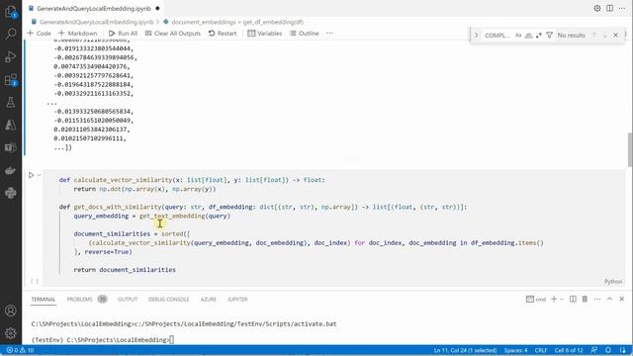Toggle Match Case in find widget
Image resolution: width=633 pixels, height=356 pixels.
(518, 36)
